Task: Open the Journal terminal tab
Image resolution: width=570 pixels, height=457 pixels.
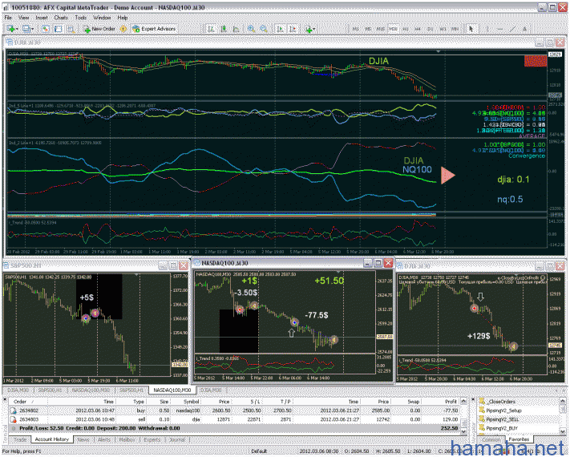Action: (x=177, y=439)
